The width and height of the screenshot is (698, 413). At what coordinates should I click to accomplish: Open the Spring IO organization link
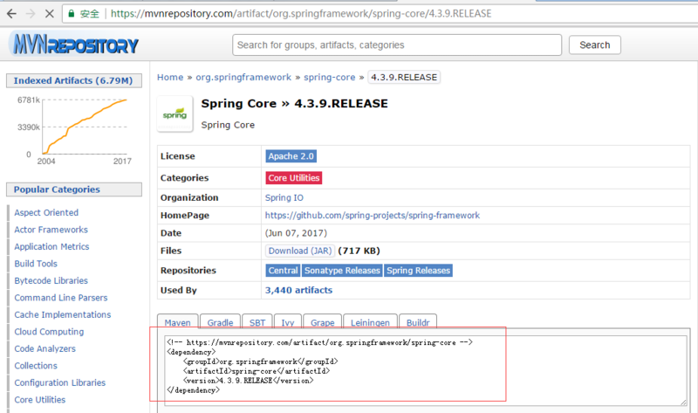pos(284,197)
